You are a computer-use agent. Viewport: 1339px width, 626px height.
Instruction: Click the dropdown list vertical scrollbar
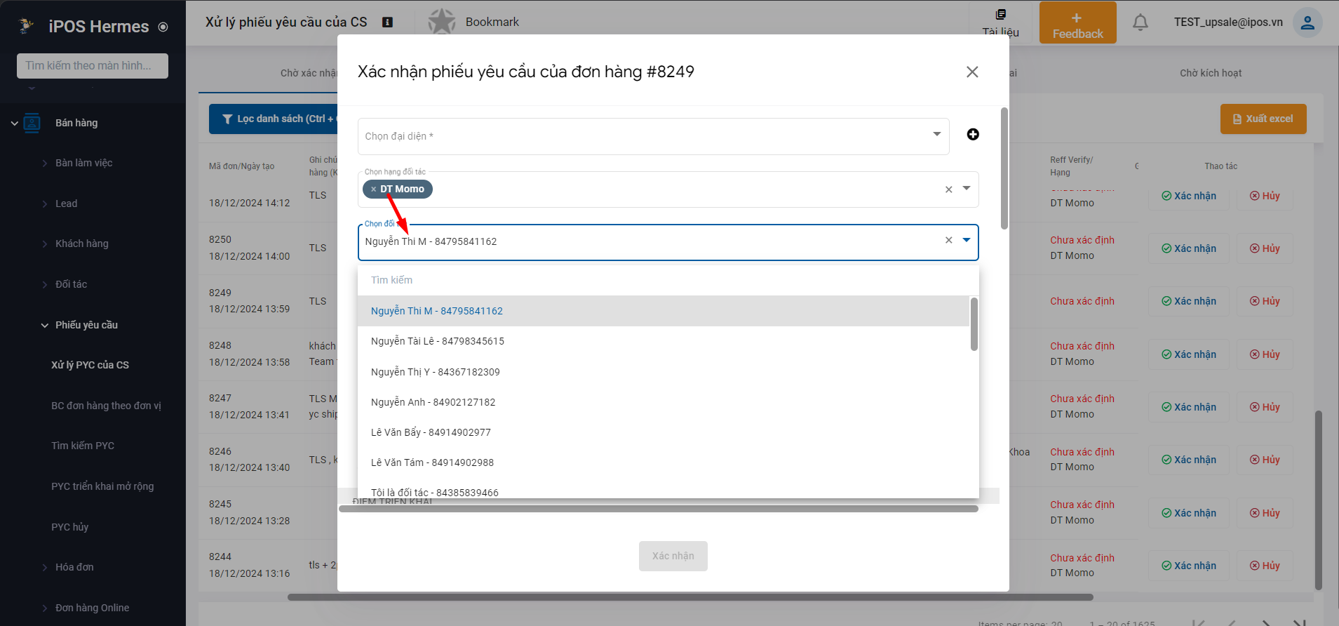[x=974, y=324]
